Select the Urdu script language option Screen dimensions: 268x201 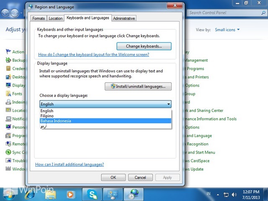pyautogui.click(x=106, y=126)
